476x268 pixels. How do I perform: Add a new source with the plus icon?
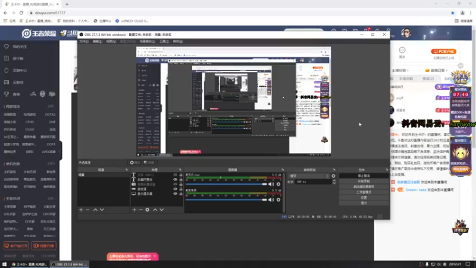pyautogui.click(x=134, y=210)
